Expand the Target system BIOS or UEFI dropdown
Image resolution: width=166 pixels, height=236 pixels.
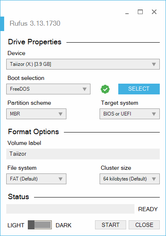click(129, 114)
